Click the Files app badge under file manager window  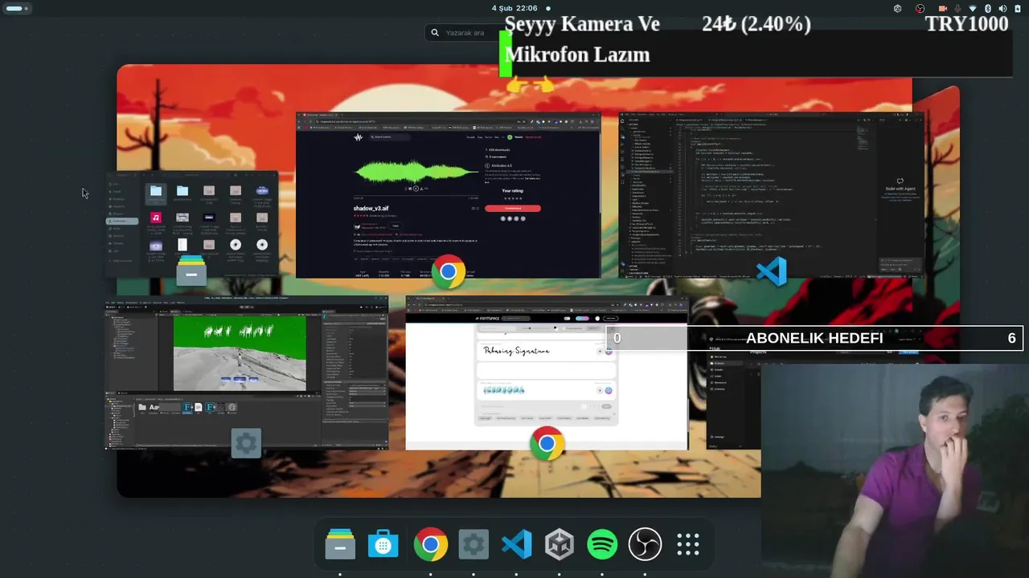pyautogui.click(x=191, y=271)
